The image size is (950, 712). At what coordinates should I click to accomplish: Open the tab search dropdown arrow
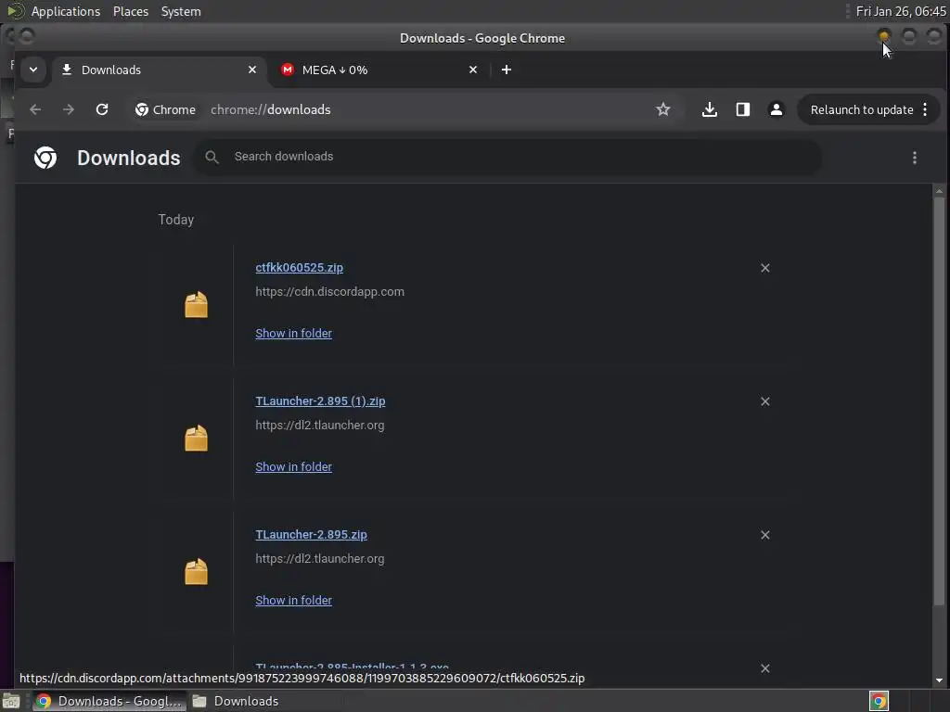(33, 70)
